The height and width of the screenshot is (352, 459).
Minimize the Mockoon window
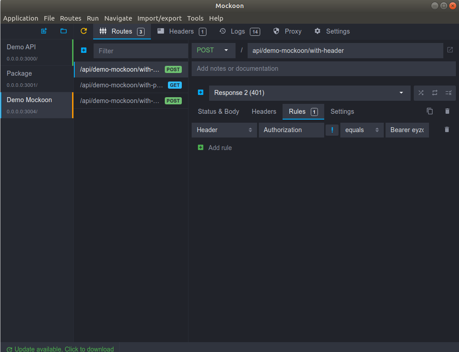[435, 5]
